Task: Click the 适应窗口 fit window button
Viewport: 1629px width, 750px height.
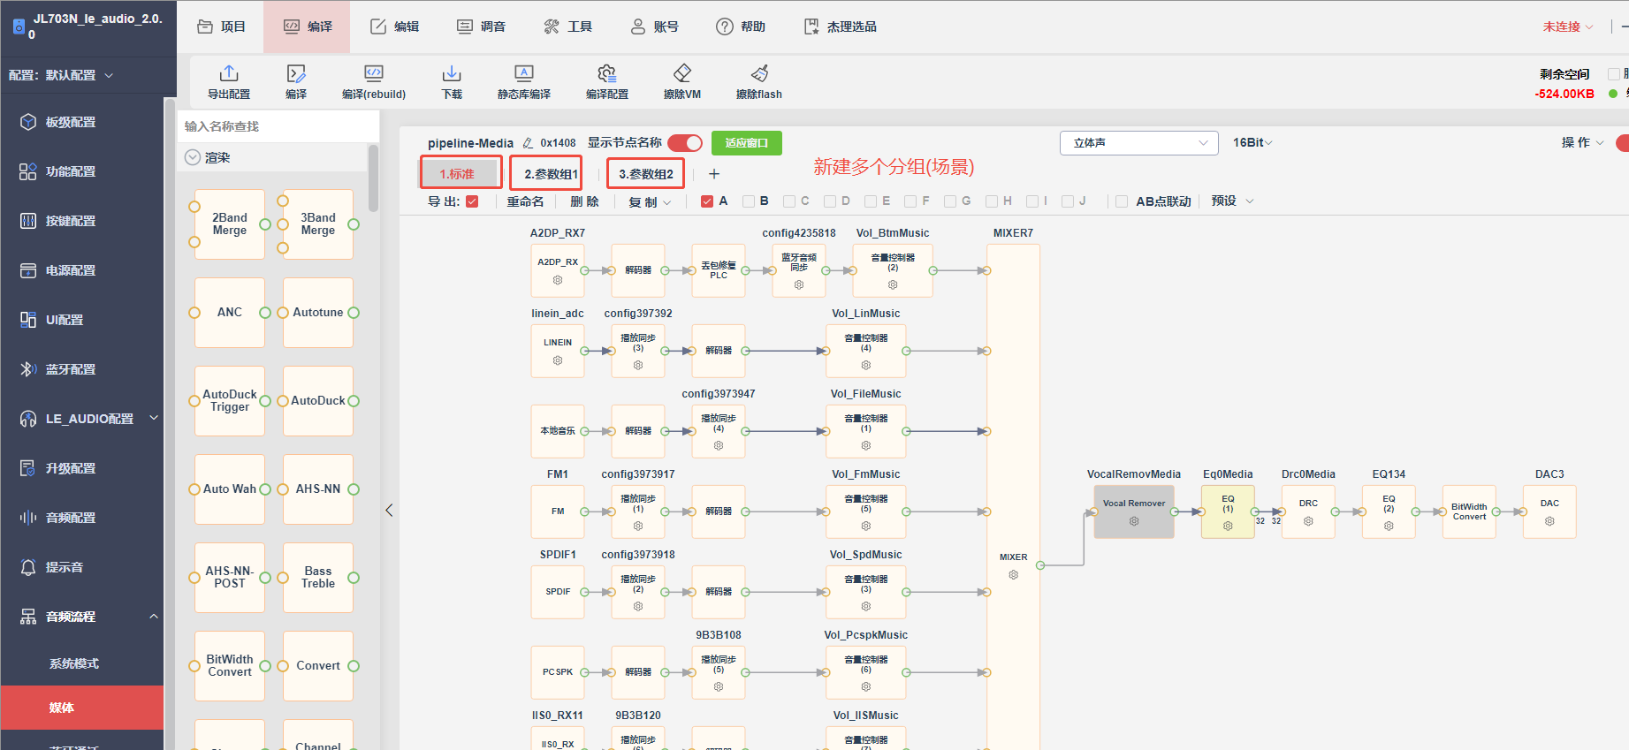Action: click(747, 143)
